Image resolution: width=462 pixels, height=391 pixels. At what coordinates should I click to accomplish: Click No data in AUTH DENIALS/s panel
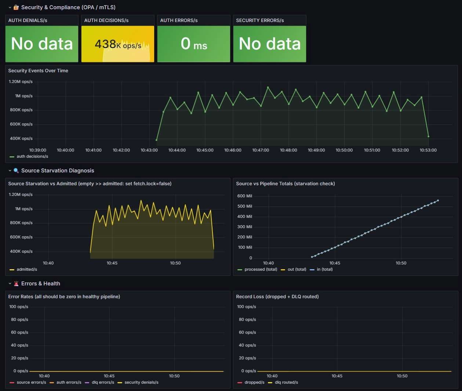[x=42, y=44]
